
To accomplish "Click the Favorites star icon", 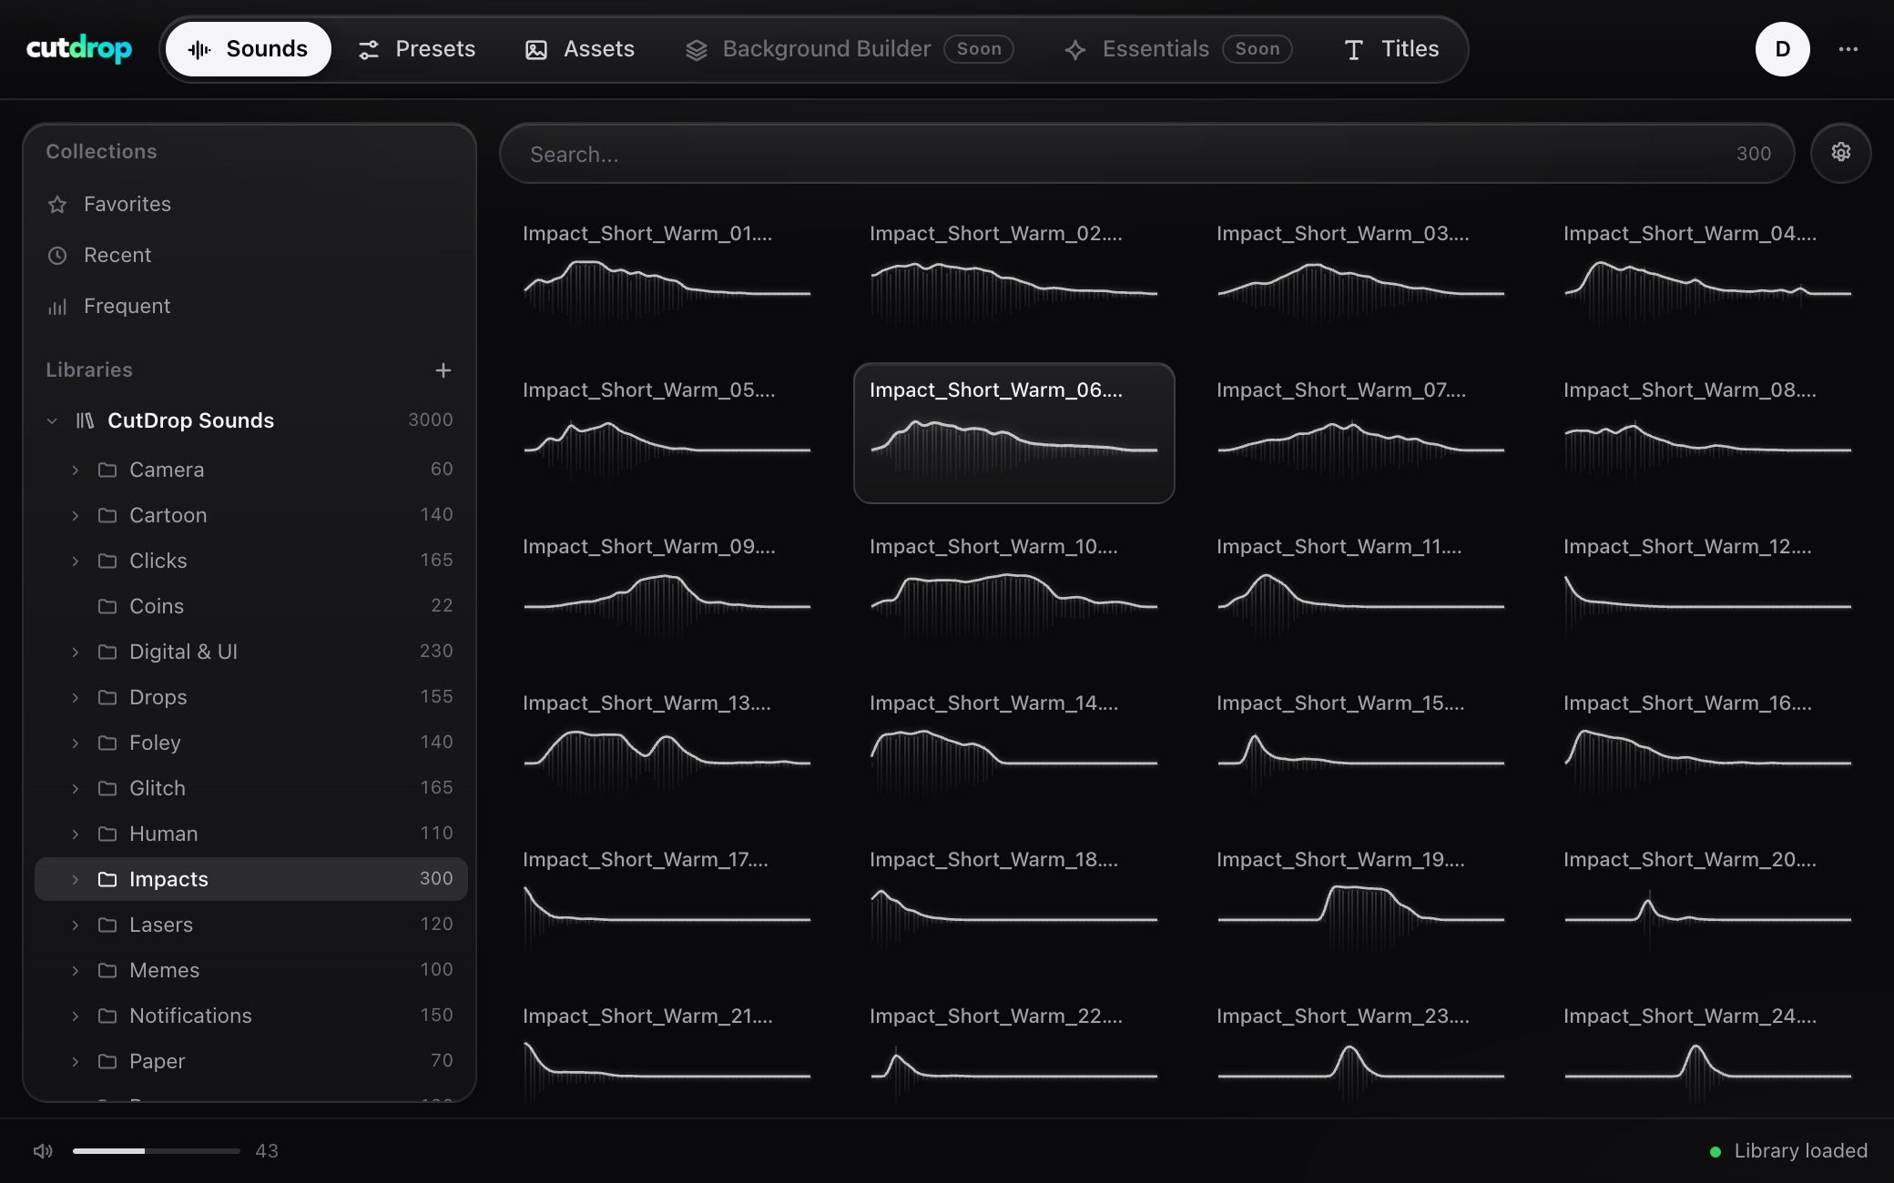I will click(x=57, y=205).
